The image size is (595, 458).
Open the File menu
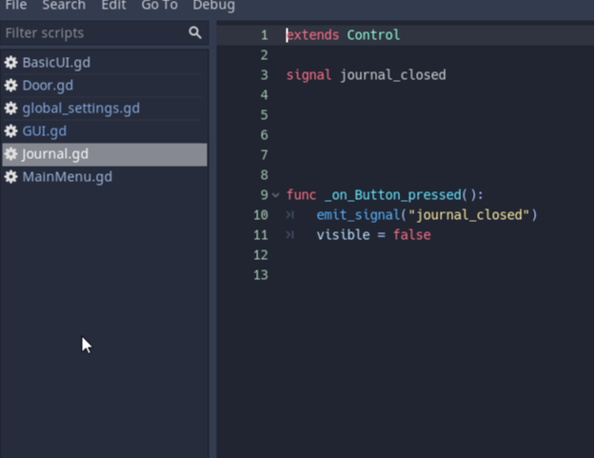pos(15,6)
